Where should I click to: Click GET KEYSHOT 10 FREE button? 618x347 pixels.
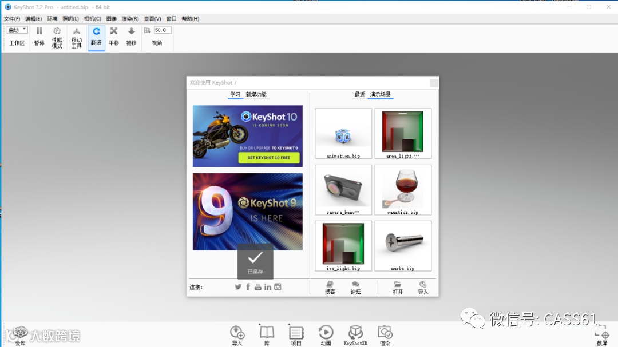[269, 158]
